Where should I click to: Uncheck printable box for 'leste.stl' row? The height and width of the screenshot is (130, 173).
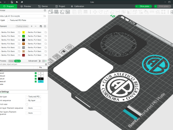[x=36, y=82]
